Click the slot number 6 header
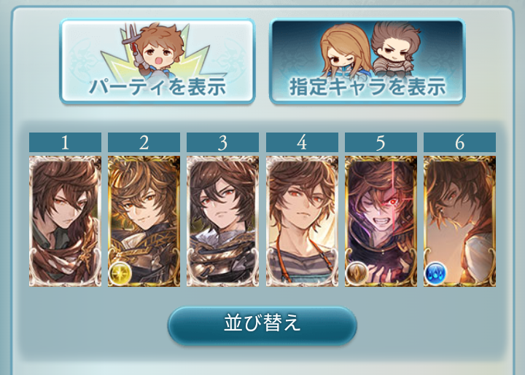 coord(459,143)
